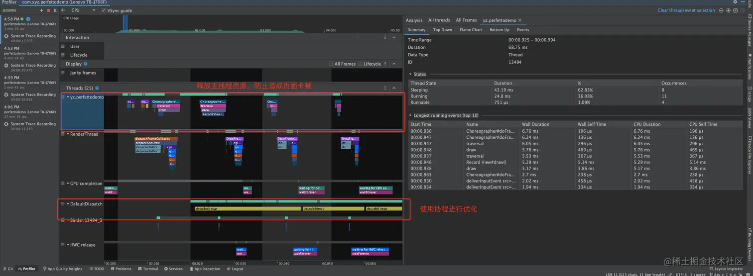Click the HWC release thread handle icon
Screen dimensions: 753x276
63,245
